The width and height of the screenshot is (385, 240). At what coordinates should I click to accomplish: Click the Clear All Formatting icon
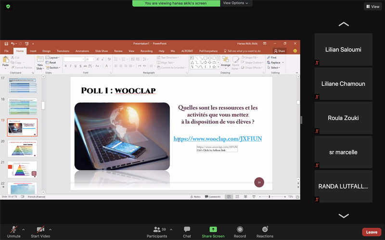(x=109, y=59)
